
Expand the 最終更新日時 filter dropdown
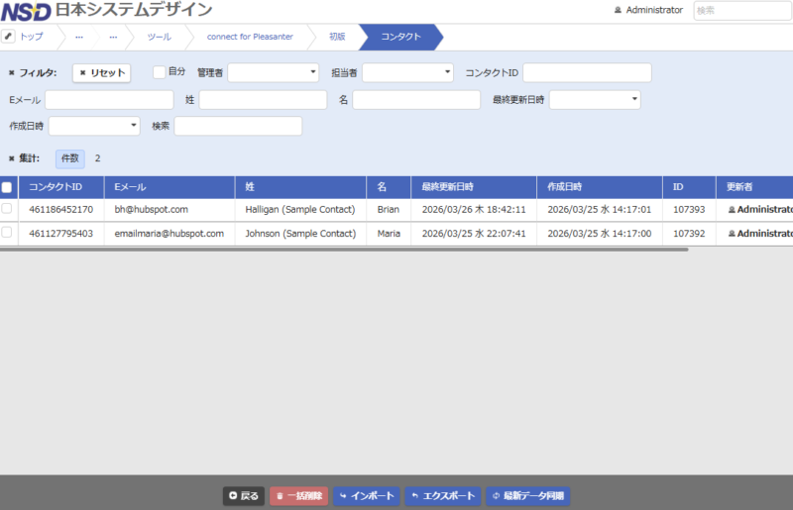595,100
